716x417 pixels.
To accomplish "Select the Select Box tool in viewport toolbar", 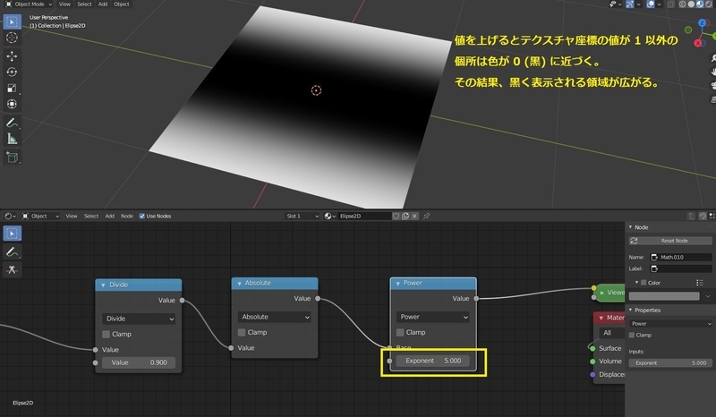I will coord(12,21).
